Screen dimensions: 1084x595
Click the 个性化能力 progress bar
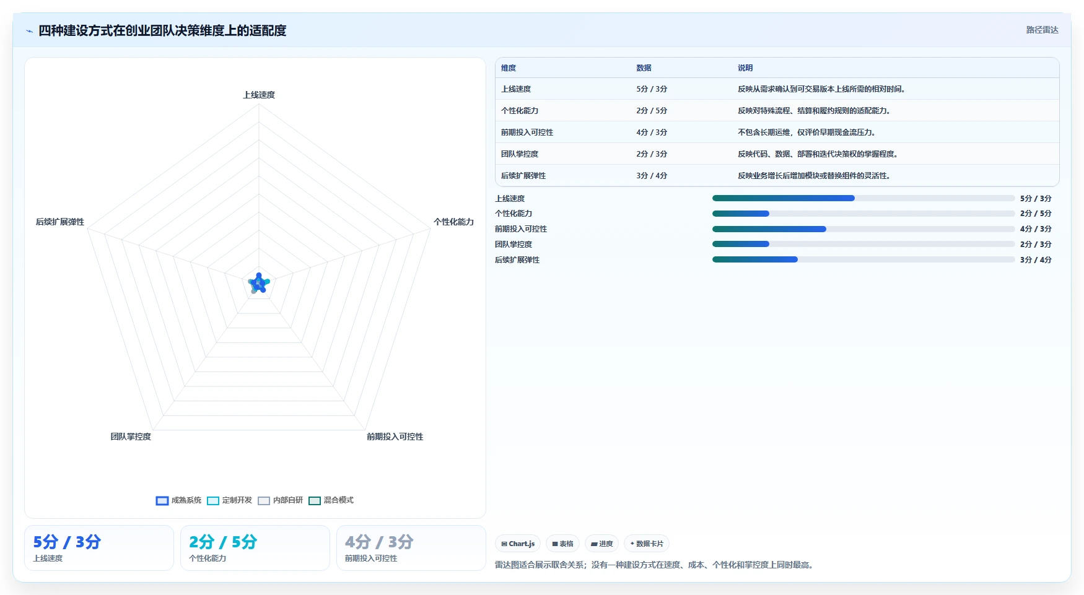click(x=863, y=214)
